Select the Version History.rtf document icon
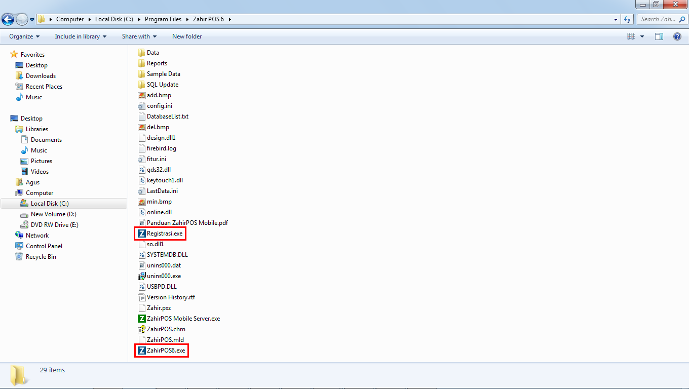Image resolution: width=689 pixels, height=389 pixels. (142, 297)
